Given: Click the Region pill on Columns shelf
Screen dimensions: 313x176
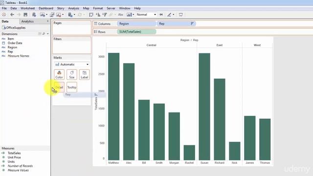Looking at the screenshot, I should pyautogui.click(x=136, y=23).
